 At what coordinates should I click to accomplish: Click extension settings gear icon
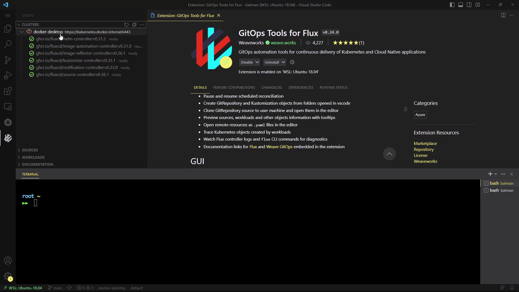point(292,62)
